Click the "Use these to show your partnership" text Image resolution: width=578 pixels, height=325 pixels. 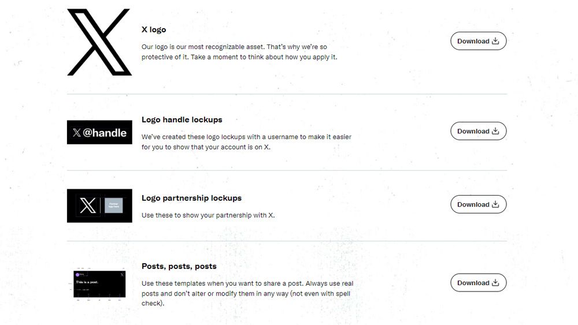(x=208, y=215)
